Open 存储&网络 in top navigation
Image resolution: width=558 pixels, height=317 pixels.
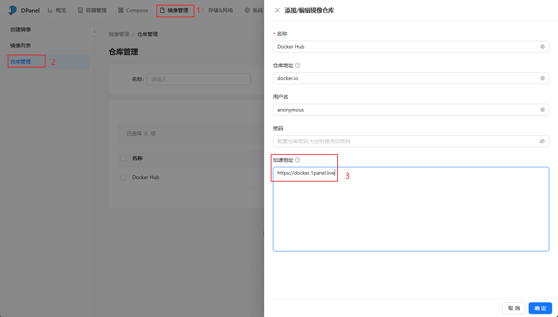[220, 10]
